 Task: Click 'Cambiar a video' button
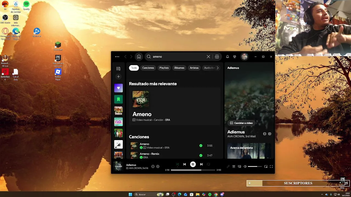241,123
